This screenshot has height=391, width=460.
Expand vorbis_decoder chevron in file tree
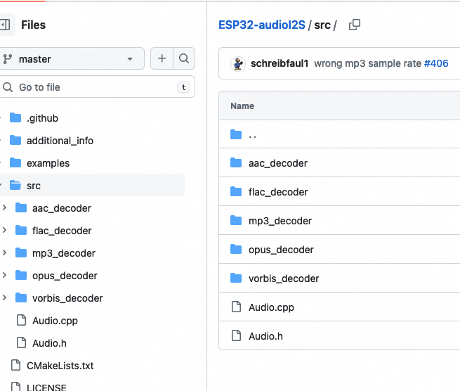click(x=5, y=298)
